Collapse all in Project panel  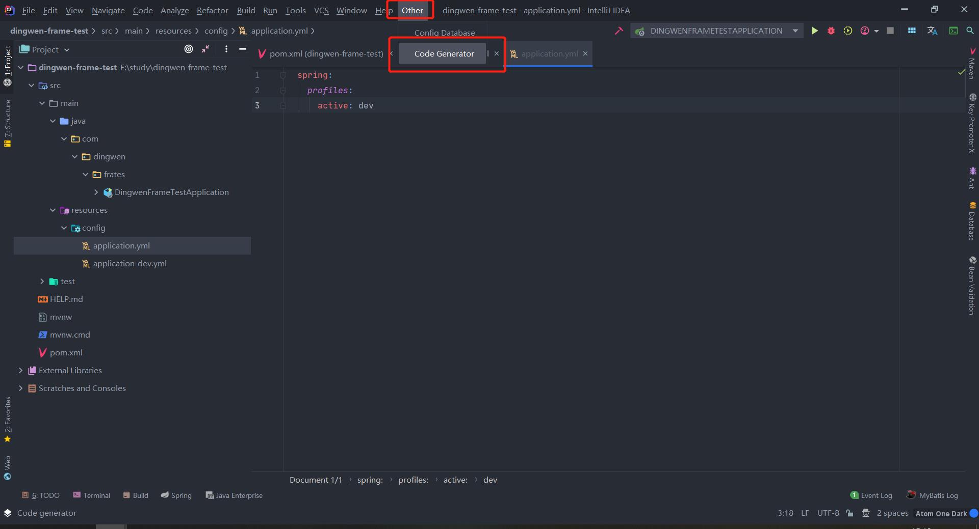click(205, 49)
